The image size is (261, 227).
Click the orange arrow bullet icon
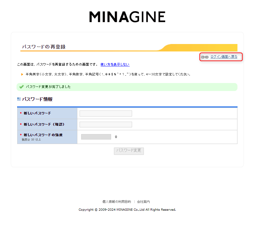point(22,74)
